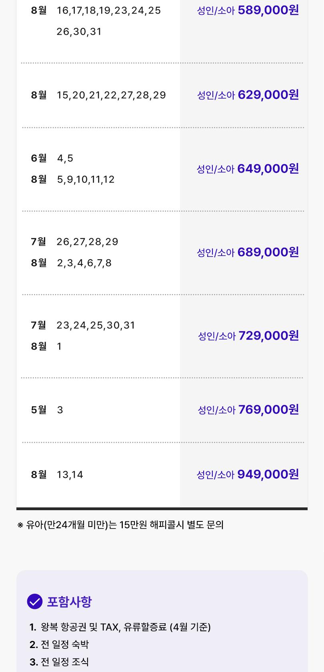
Task: Click the 8월 13,14 departure dates
Action: (57, 475)
